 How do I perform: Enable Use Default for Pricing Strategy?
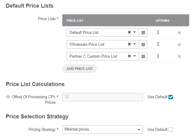pyautogui.click(x=171, y=129)
